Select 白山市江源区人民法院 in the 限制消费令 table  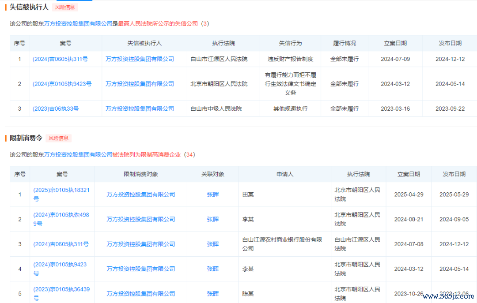pyautogui.click(x=357, y=244)
